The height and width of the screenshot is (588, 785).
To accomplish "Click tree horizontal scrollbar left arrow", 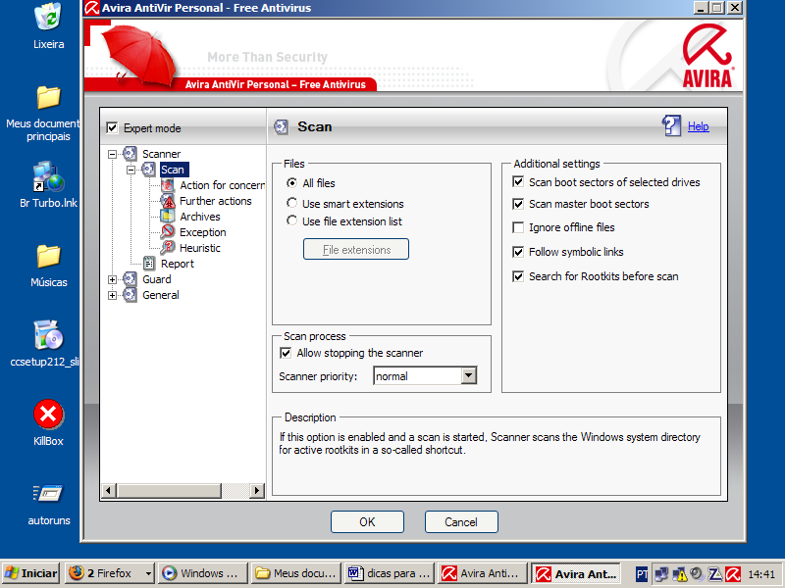I will 109,491.
